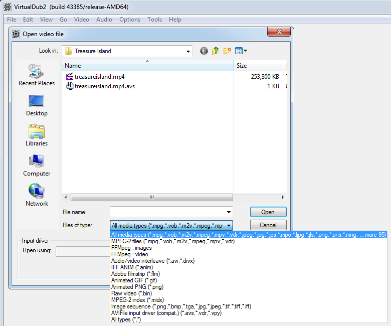The height and width of the screenshot is (326, 391).
Task: Click the Open button
Action: [268, 212]
